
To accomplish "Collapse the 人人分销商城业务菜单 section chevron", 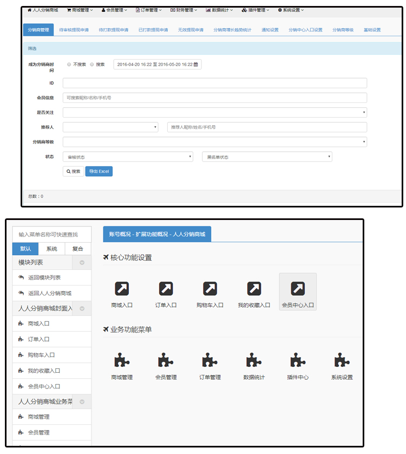I will click(82, 401).
